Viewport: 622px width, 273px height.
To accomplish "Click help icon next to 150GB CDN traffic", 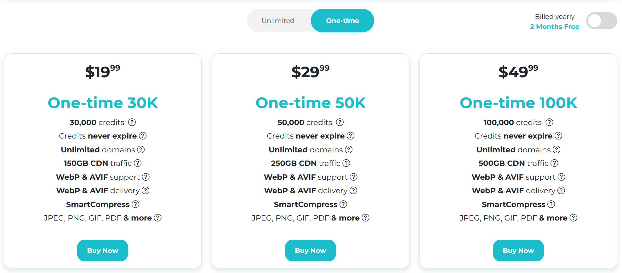I will 138,163.
